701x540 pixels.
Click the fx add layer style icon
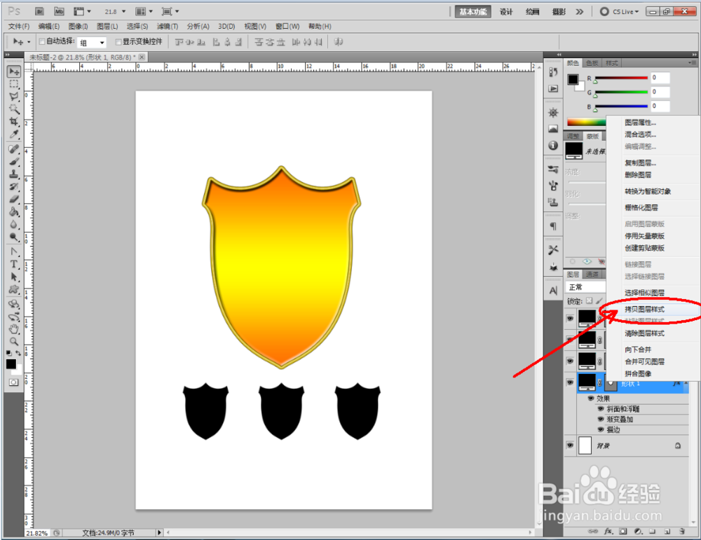[x=608, y=531]
